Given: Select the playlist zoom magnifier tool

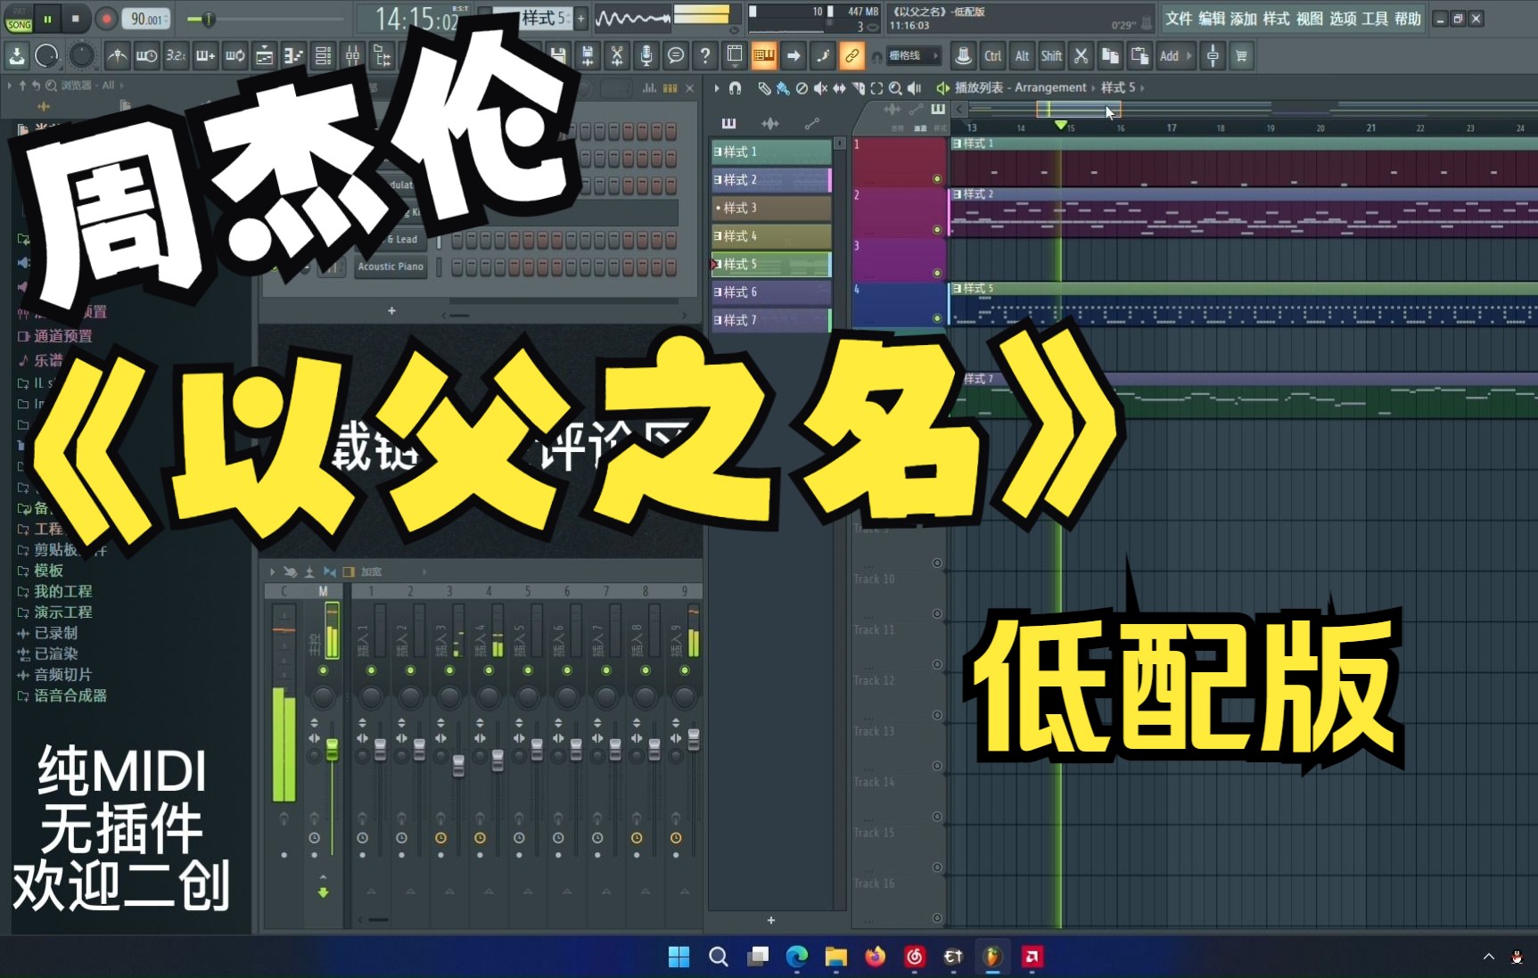Looking at the screenshot, I should click(x=895, y=88).
